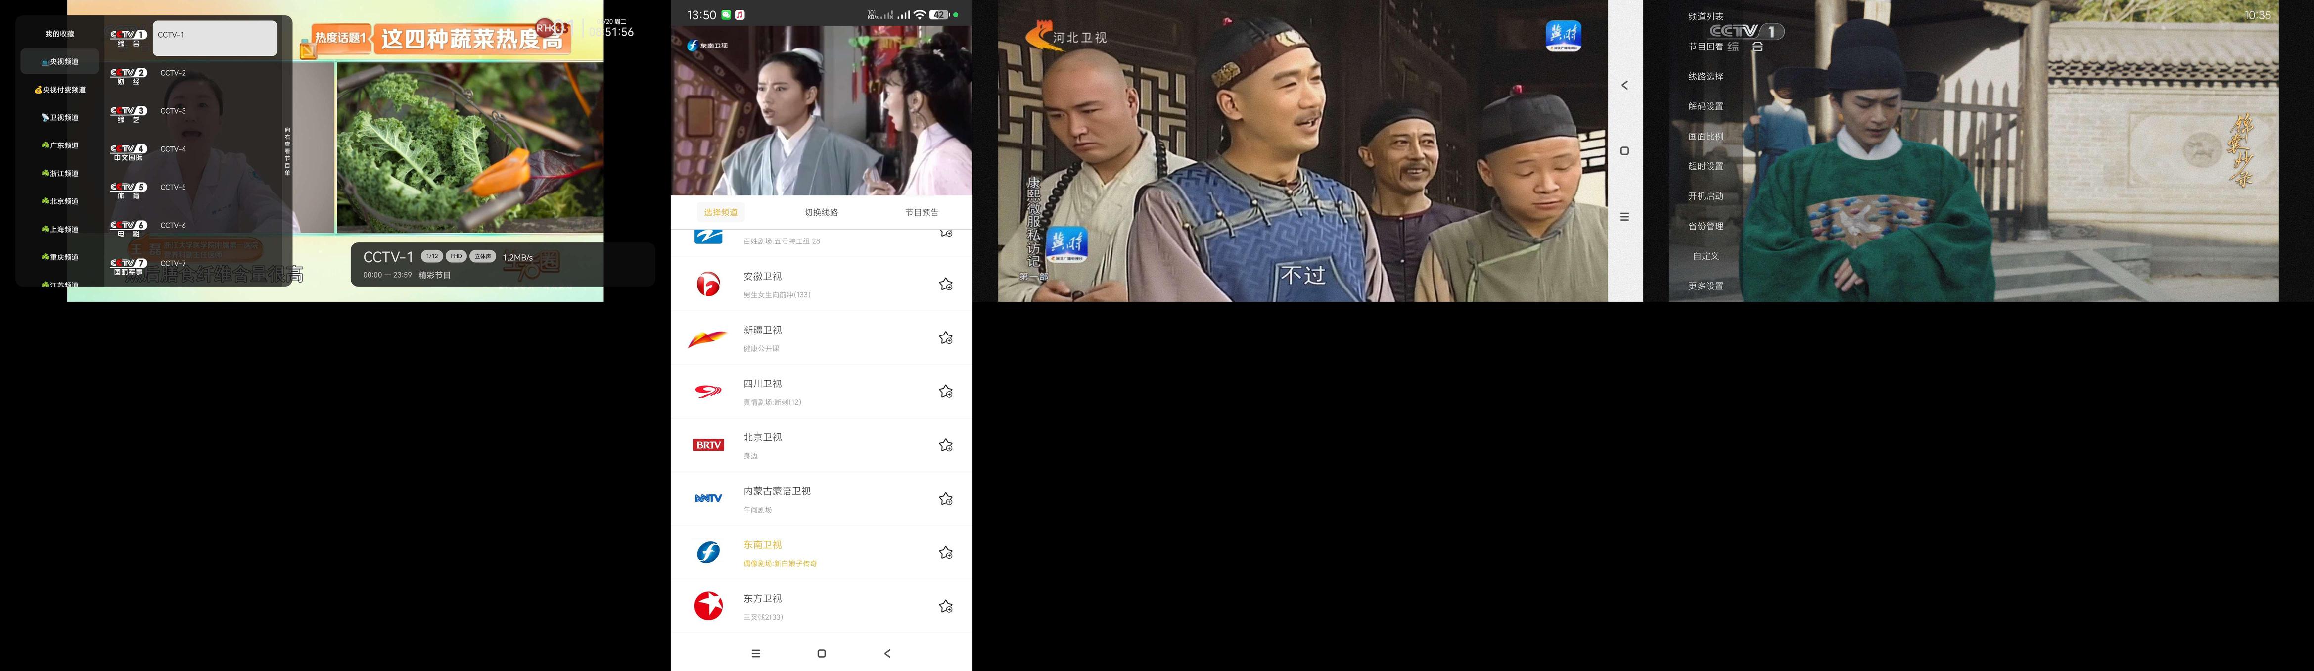This screenshot has width=2314, height=671.
Task: Tap the 立体声 audio badge on the info bar
Action: click(x=483, y=257)
